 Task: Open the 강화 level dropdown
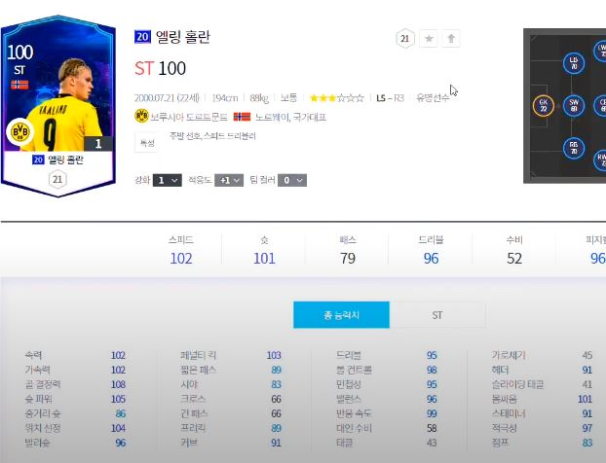168,180
